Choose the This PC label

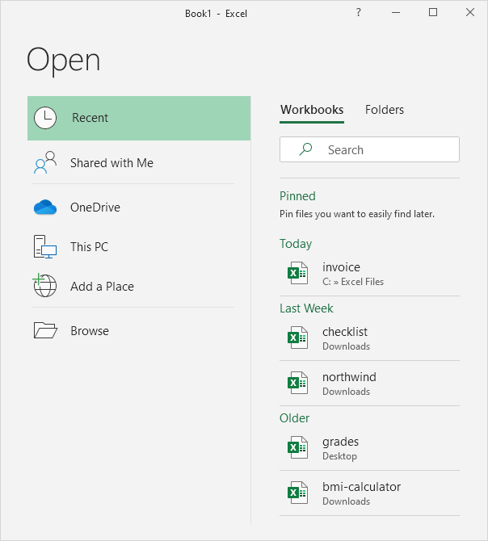tap(89, 247)
